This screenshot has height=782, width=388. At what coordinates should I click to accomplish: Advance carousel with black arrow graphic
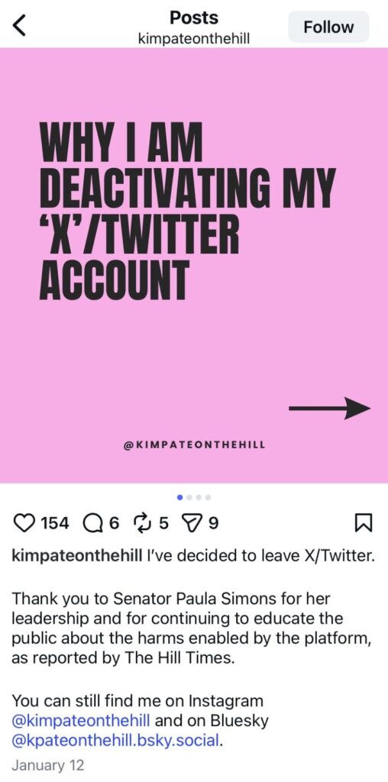[330, 409]
